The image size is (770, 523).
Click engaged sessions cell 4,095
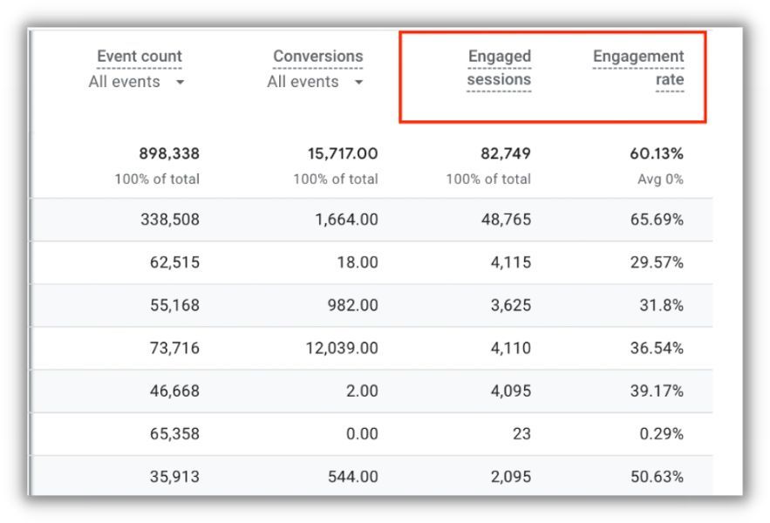click(511, 391)
